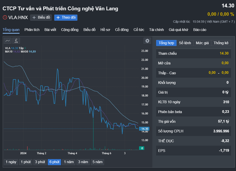Switch to the Sổ lệnh panel tab
The width and height of the screenshot is (236, 171).
(185, 43)
